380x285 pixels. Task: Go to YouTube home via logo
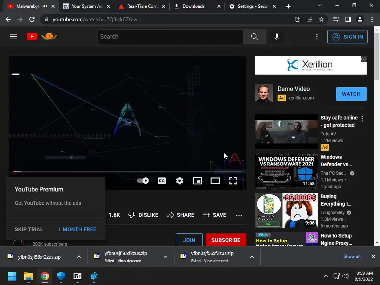coord(32,37)
